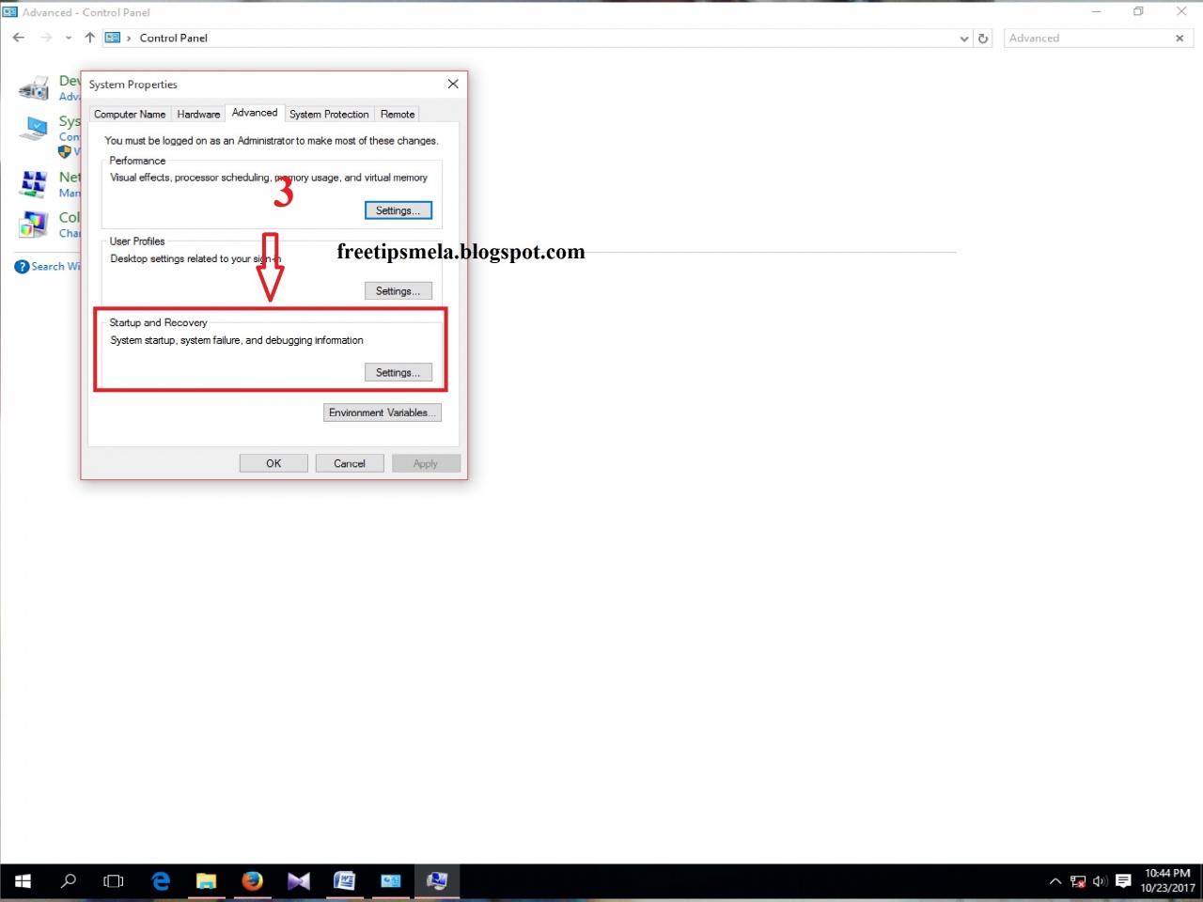Viewport: 1203px width, 902px height.
Task: Click the Environment Variables button
Action: click(x=382, y=412)
